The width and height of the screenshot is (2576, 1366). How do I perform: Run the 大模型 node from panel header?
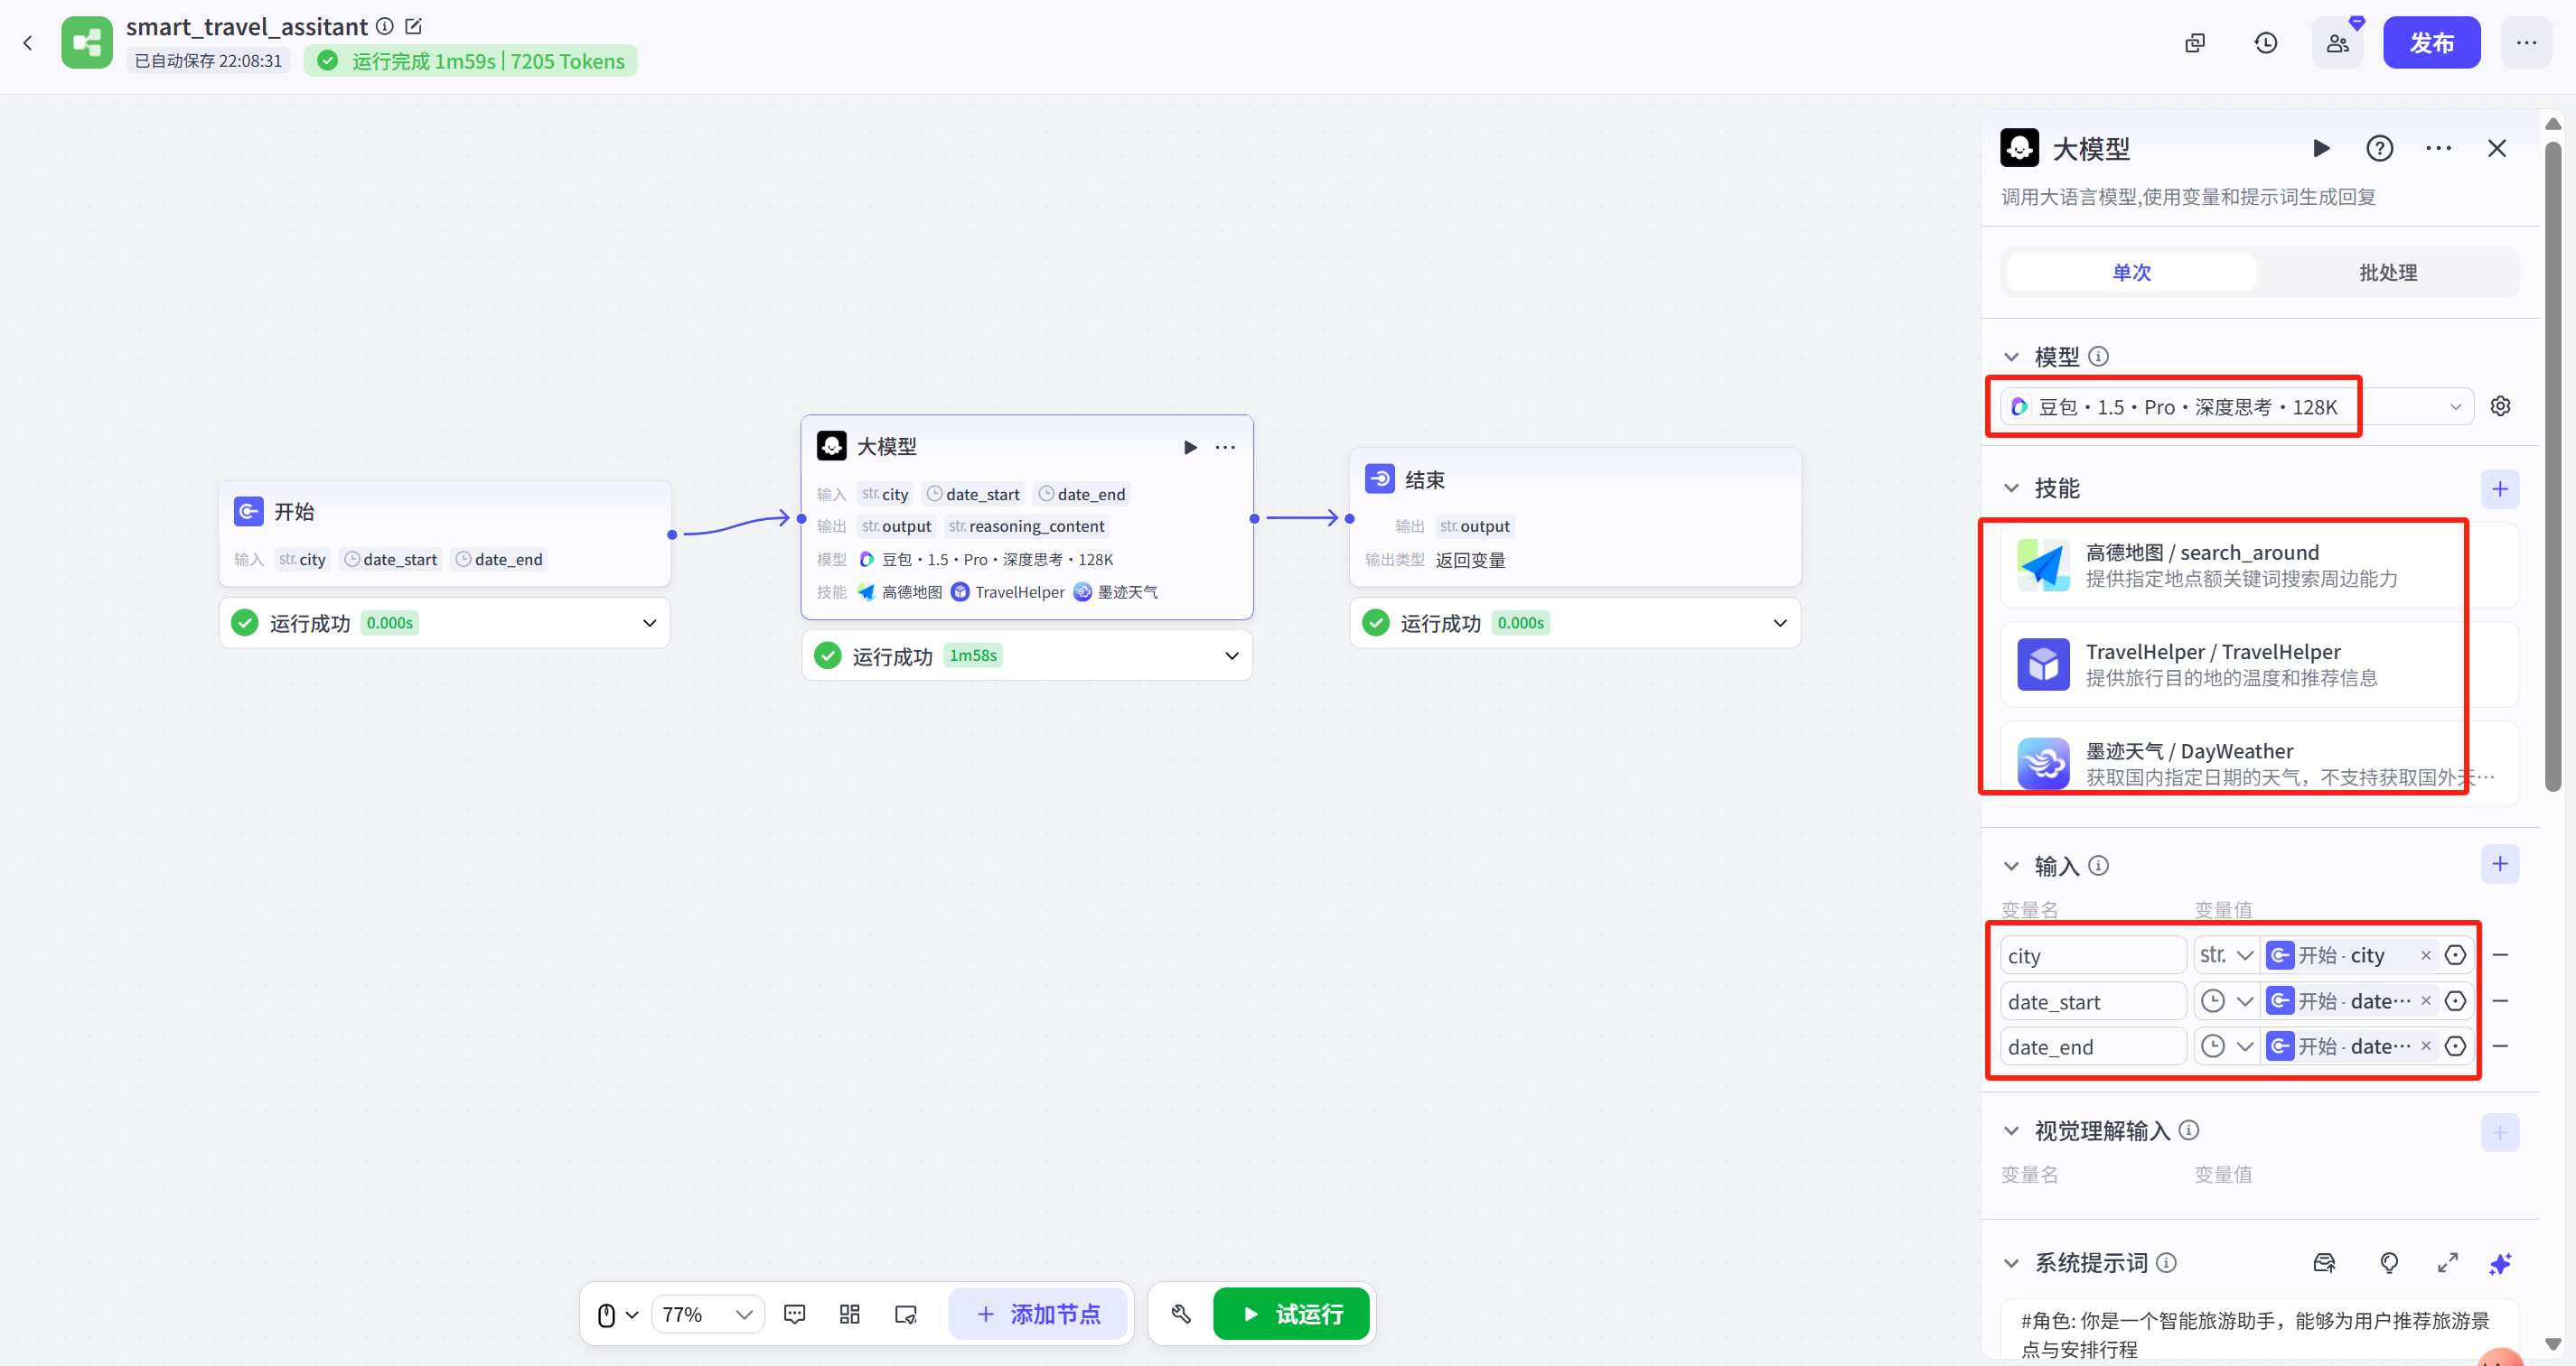click(x=2321, y=149)
